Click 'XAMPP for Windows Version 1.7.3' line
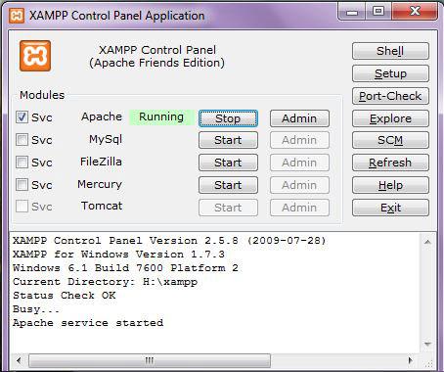The image size is (444, 372). pos(118,255)
